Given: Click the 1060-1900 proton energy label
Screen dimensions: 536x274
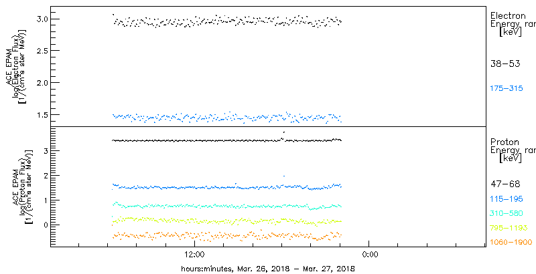Looking at the screenshot, I should pos(511,243).
